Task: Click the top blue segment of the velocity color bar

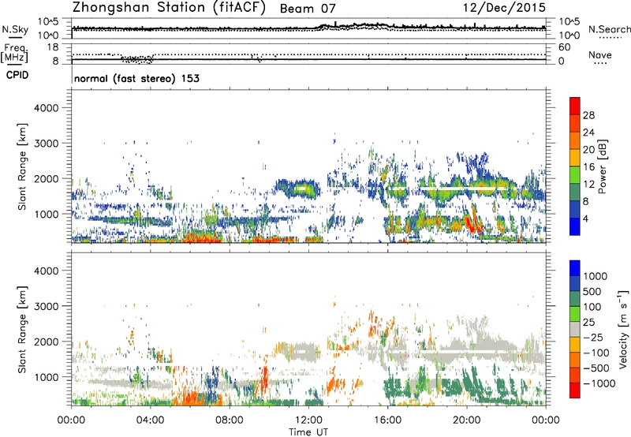Action: (x=575, y=268)
